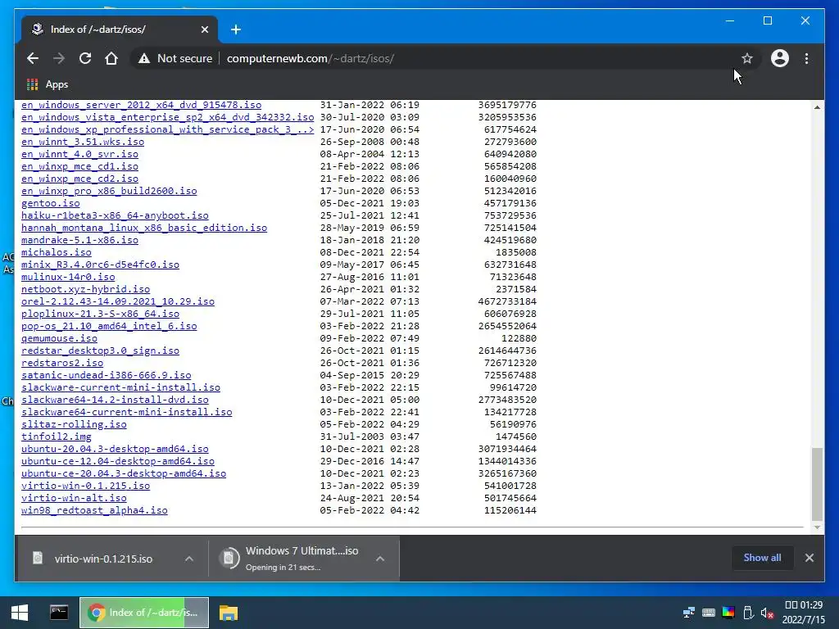Open the taskbar clock and date
The height and width of the screenshot is (629, 839).
coord(804,613)
